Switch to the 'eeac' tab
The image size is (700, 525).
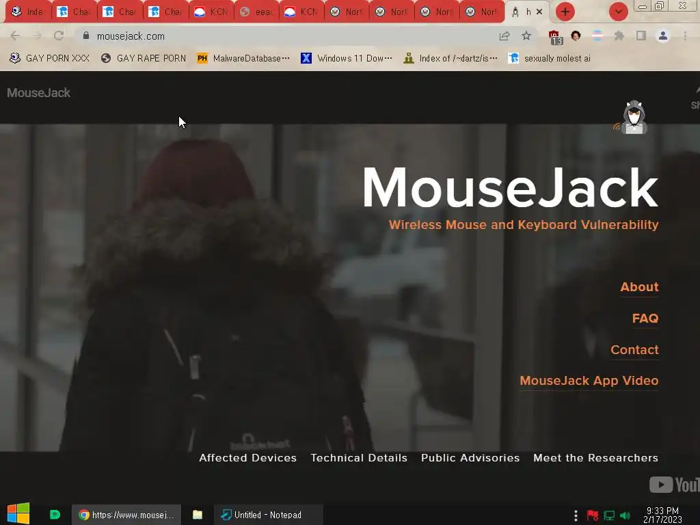point(257,12)
